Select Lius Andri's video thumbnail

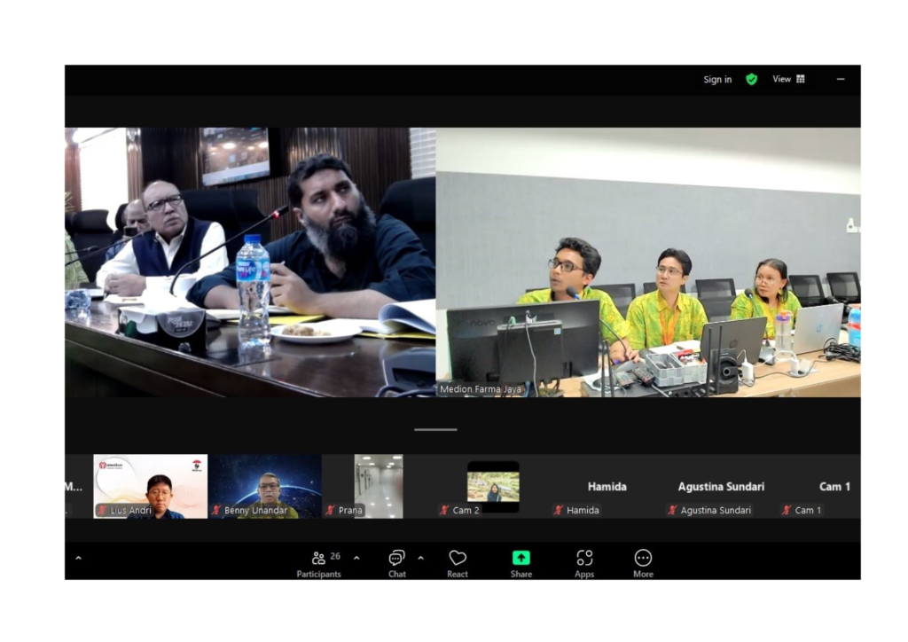(x=151, y=486)
